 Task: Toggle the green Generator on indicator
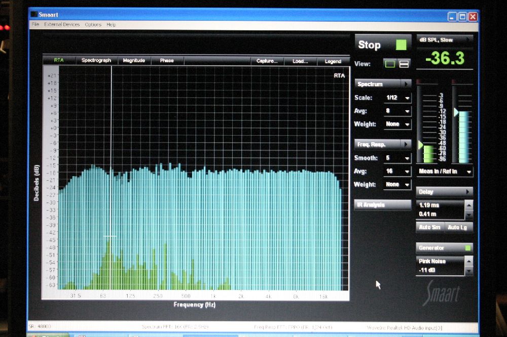click(467, 248)
